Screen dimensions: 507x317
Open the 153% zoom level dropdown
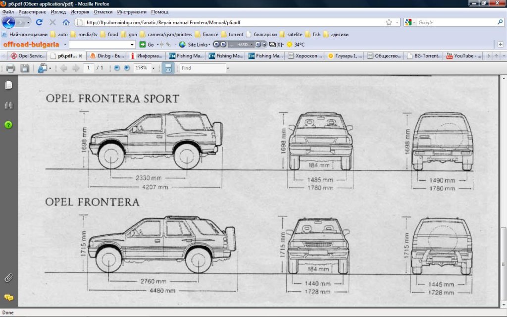point(153,68)
